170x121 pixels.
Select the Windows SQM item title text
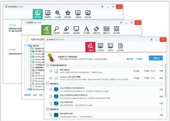pos(70,77)
